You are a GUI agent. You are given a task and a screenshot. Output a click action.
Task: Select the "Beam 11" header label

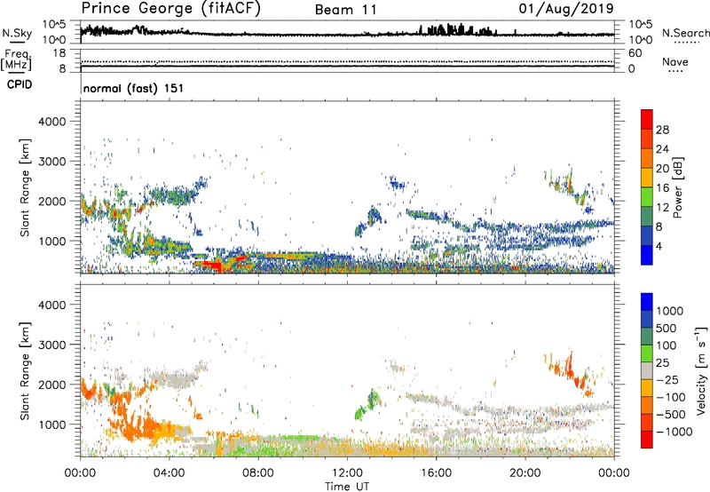[346, 10]
